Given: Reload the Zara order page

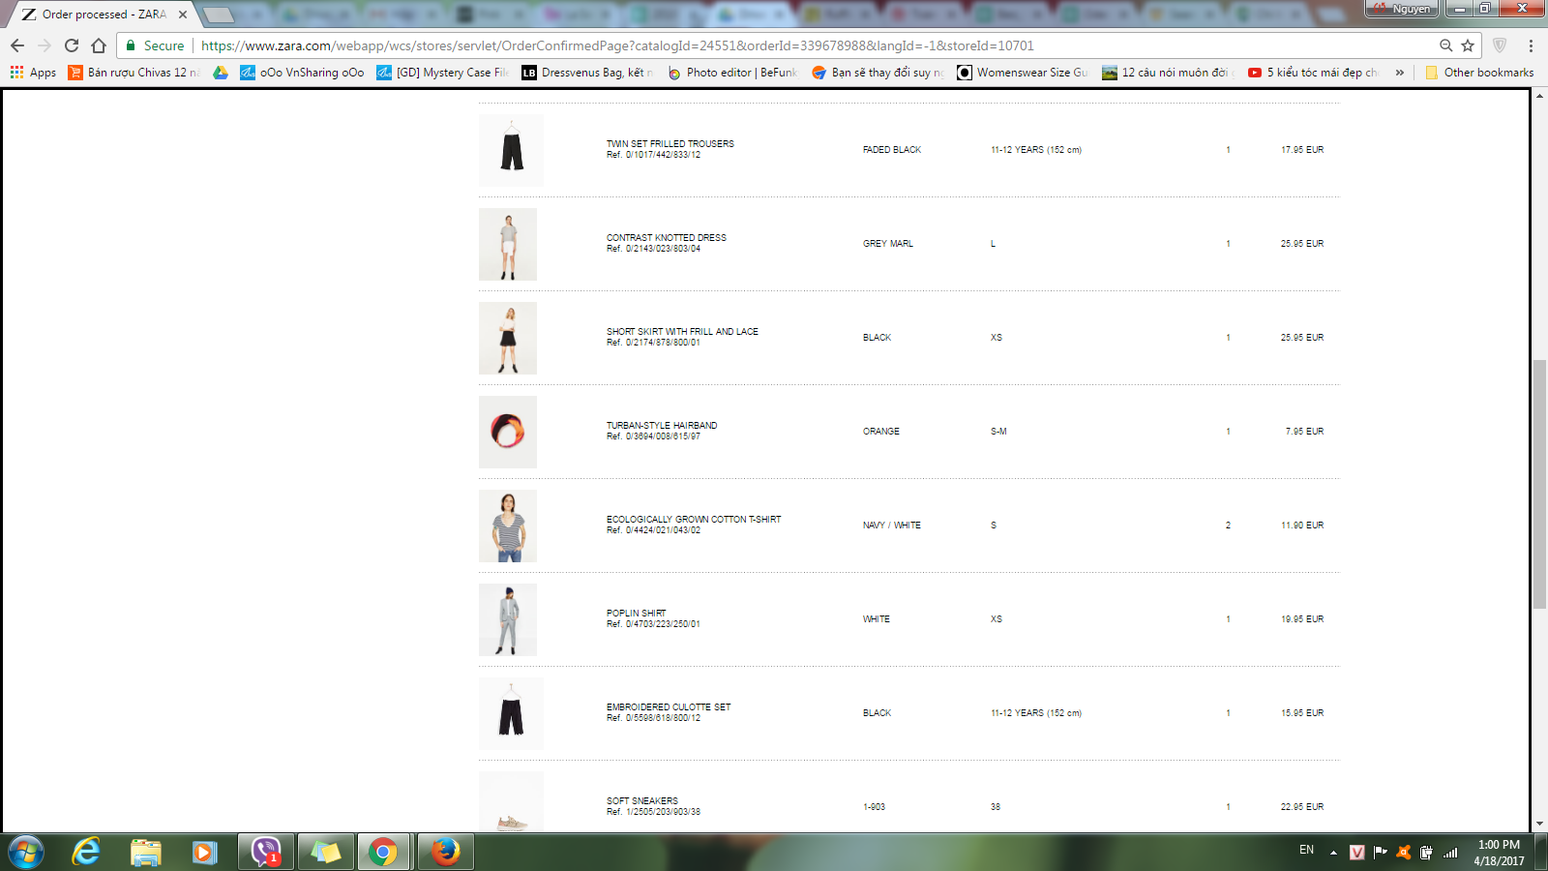Looking at the screenshot, I should point(72,45).
